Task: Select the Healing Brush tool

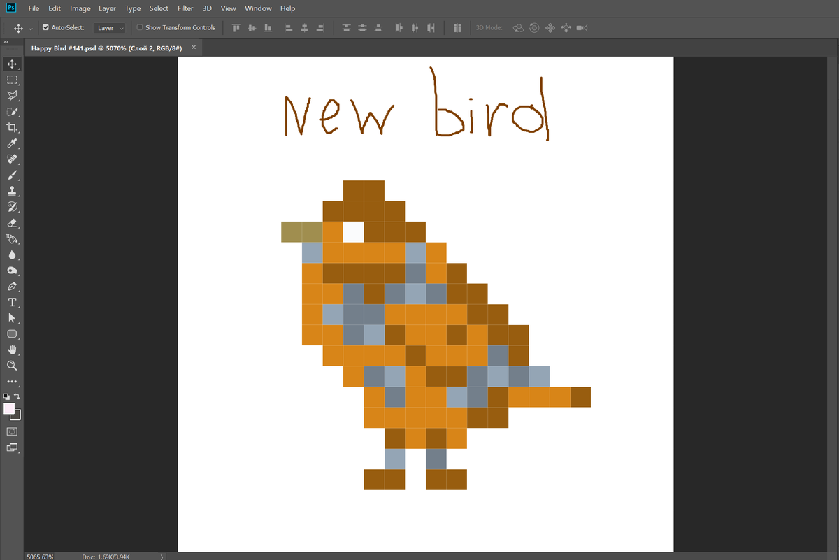Action: pos(12,159)
